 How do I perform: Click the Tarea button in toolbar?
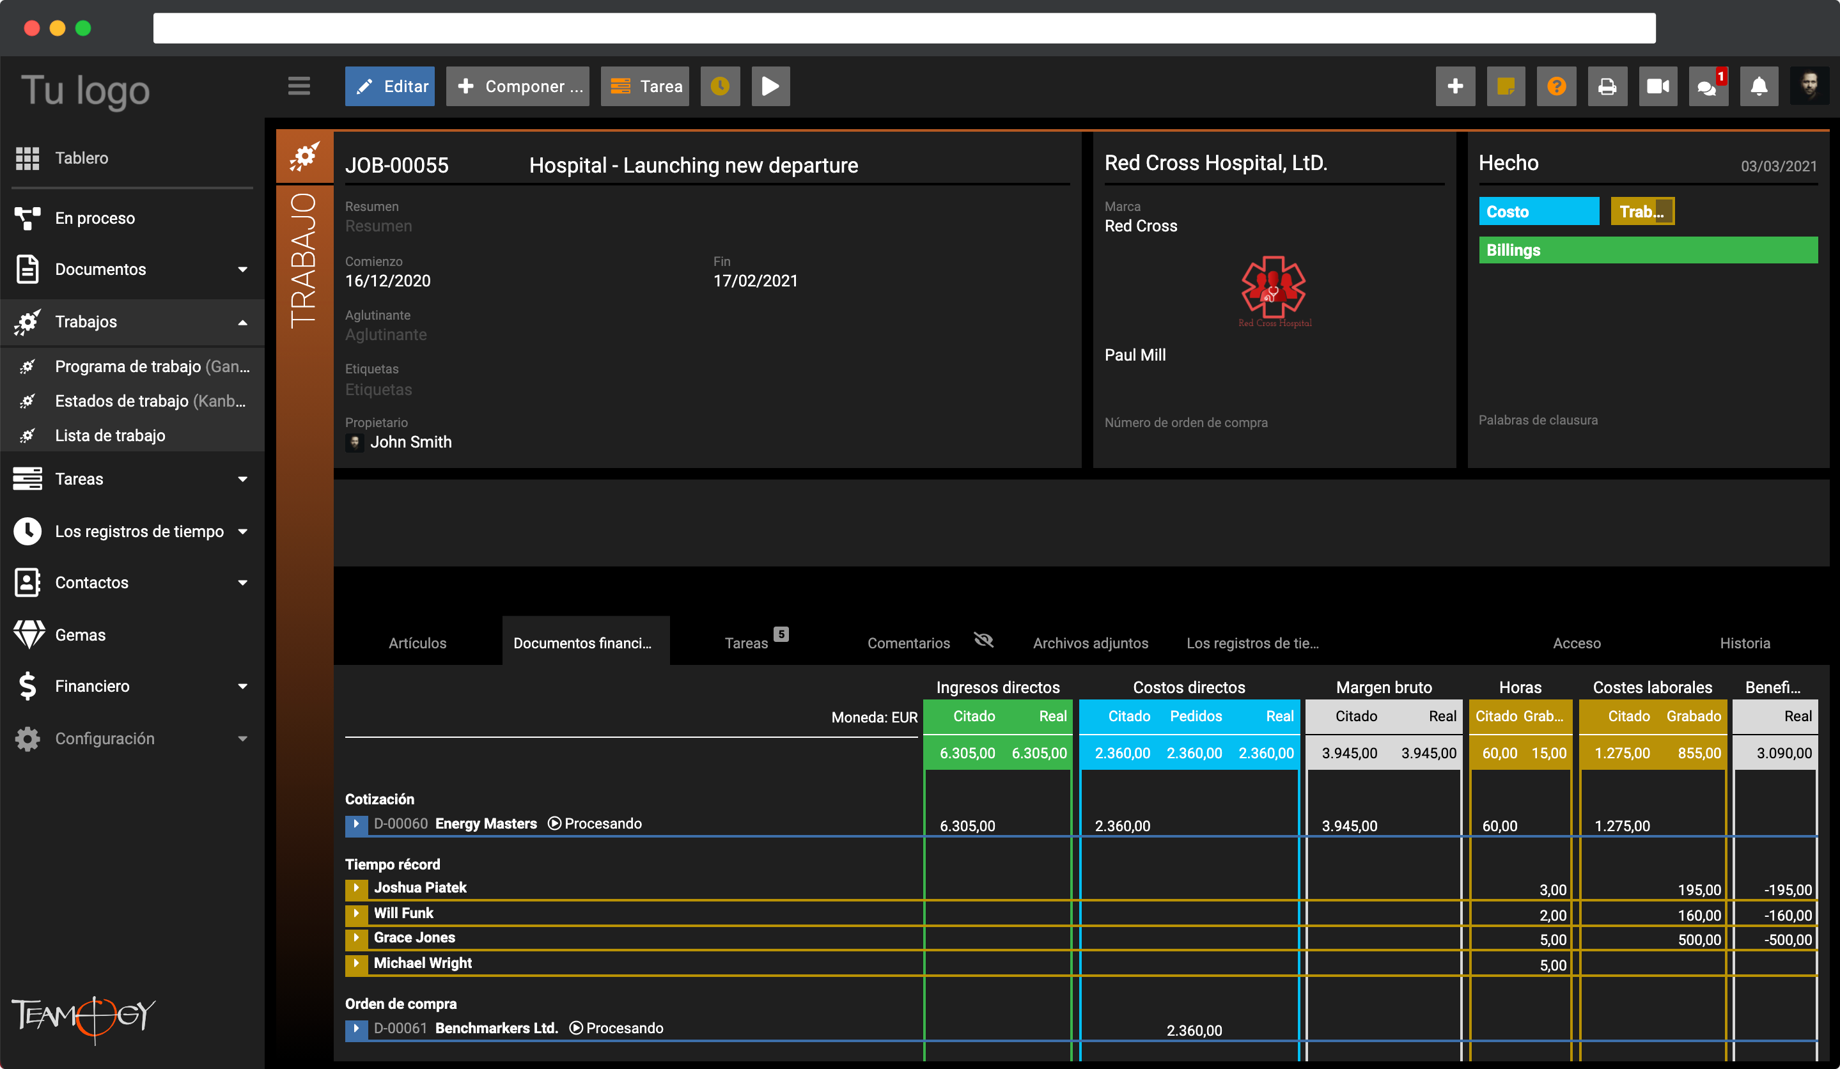click(x=644, y=86)
